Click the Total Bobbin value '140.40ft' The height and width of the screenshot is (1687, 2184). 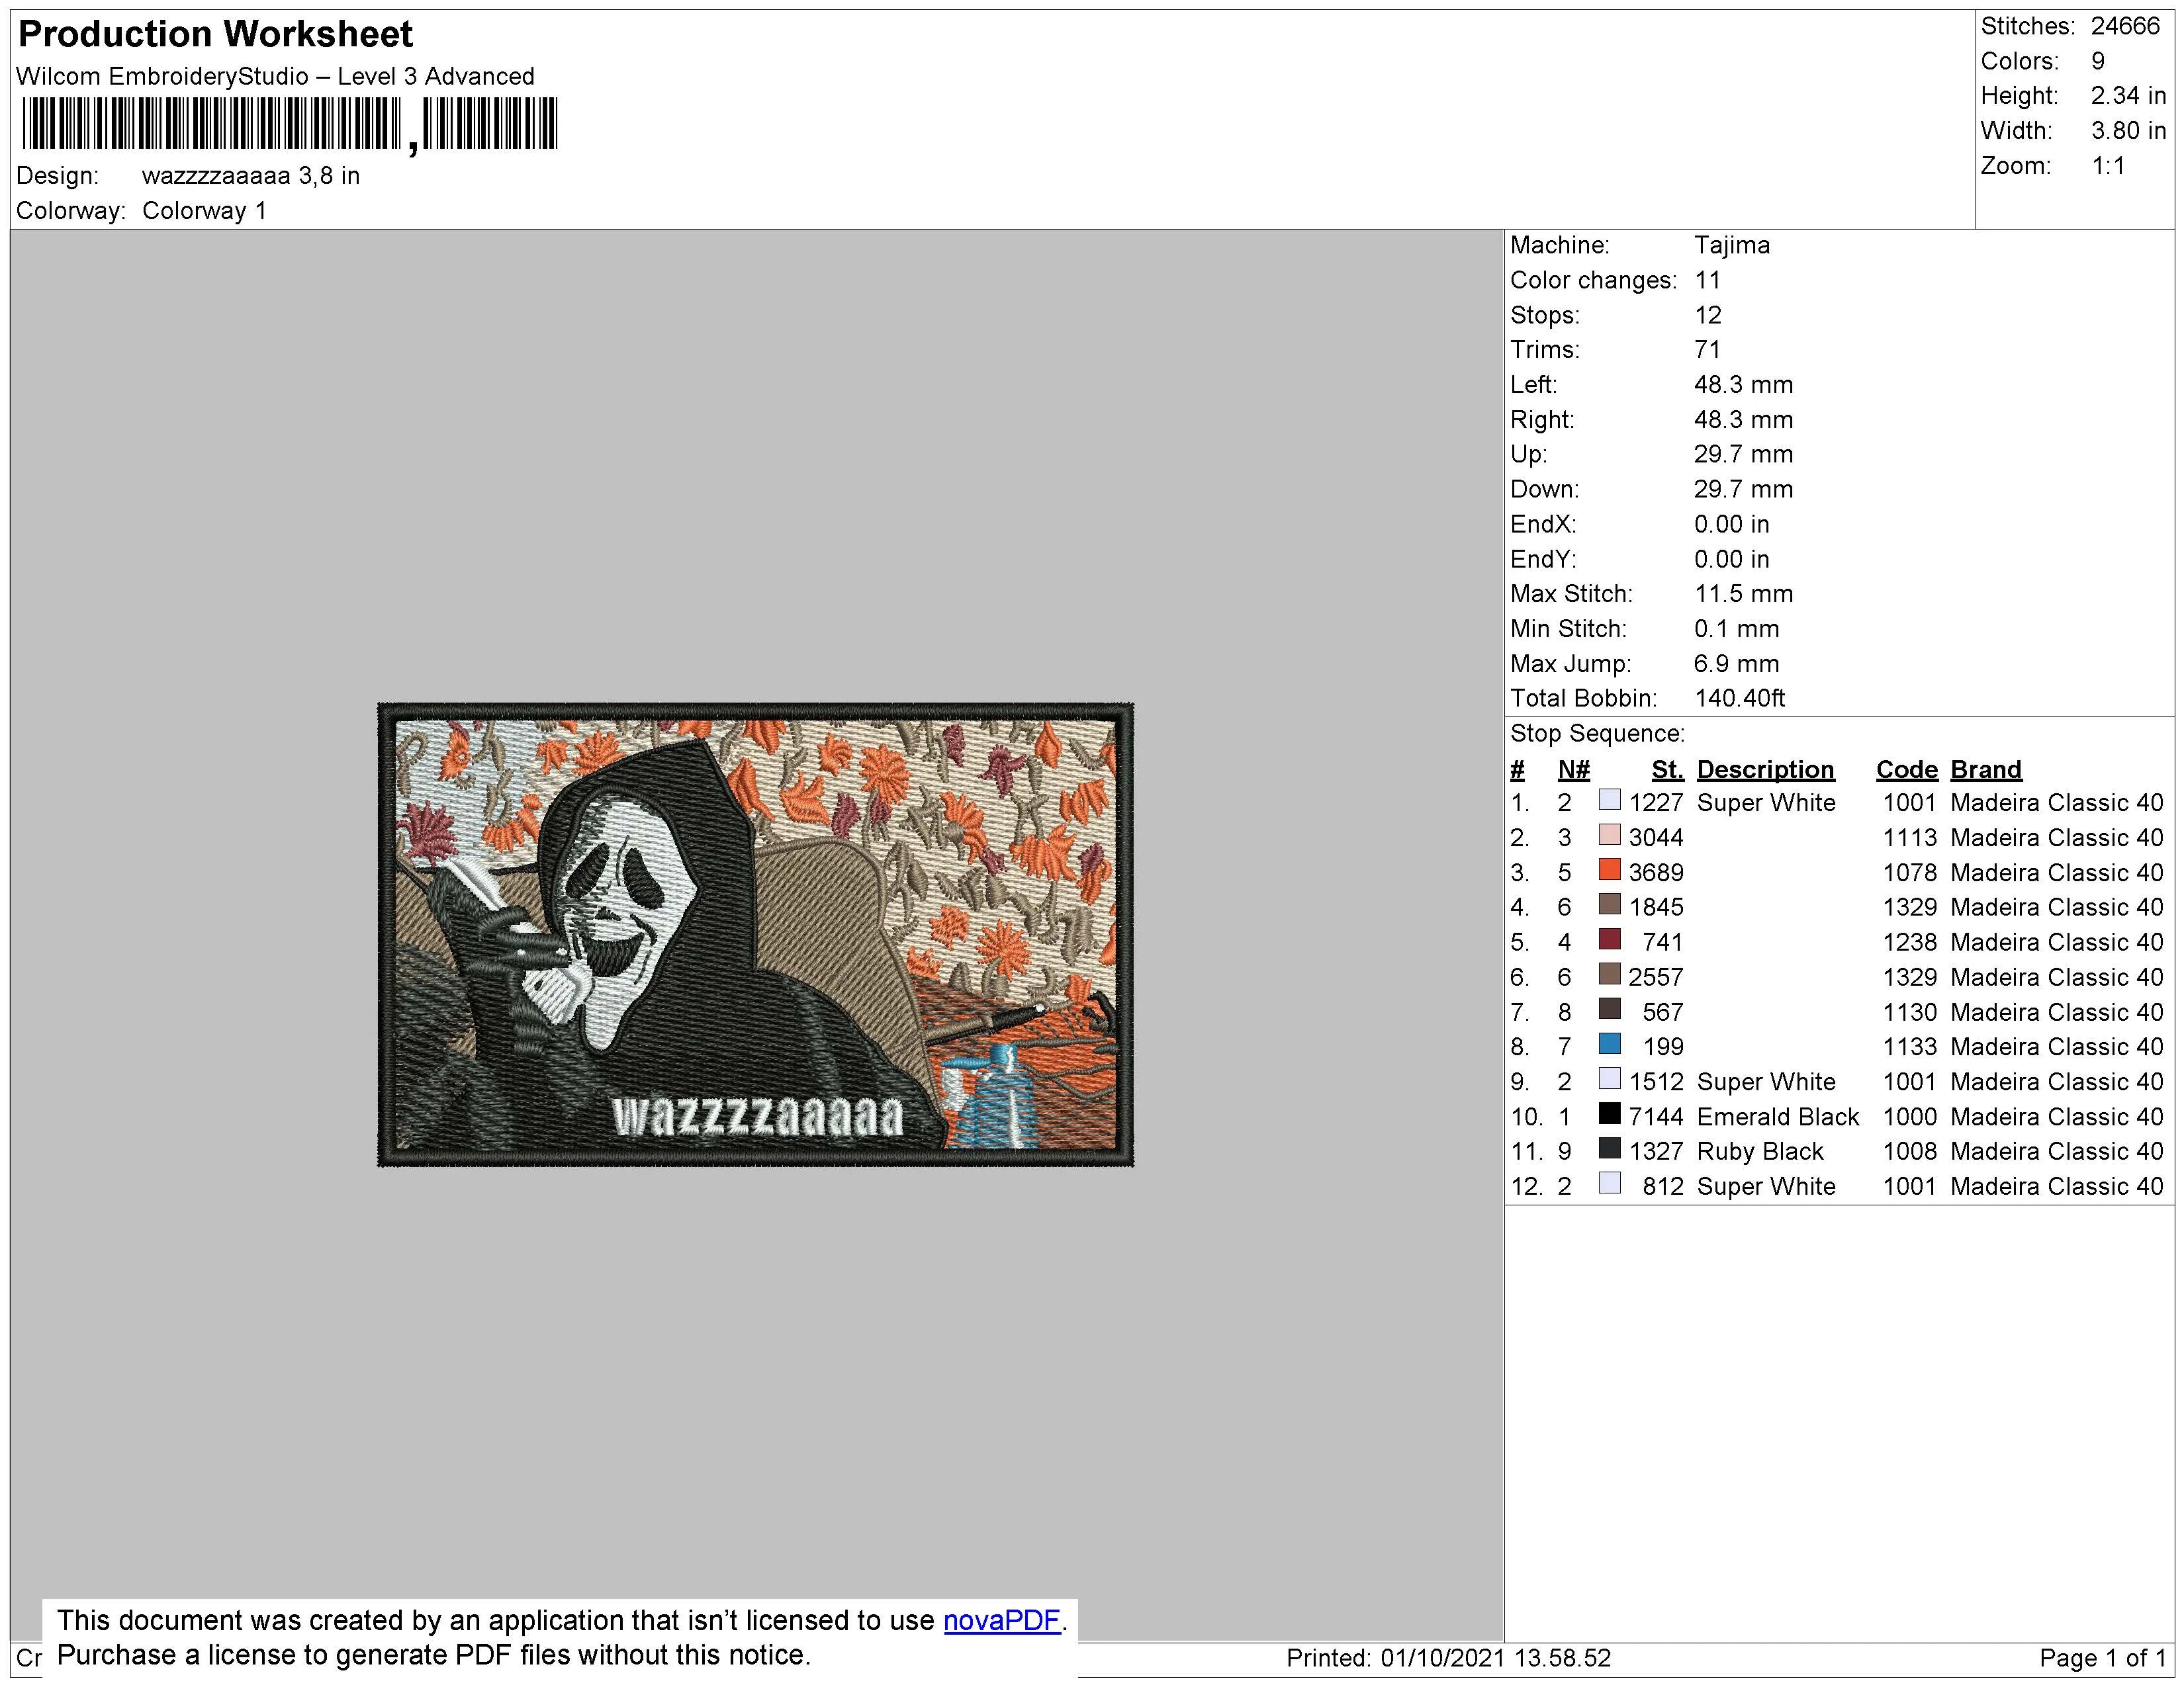tap(1739, 699)
